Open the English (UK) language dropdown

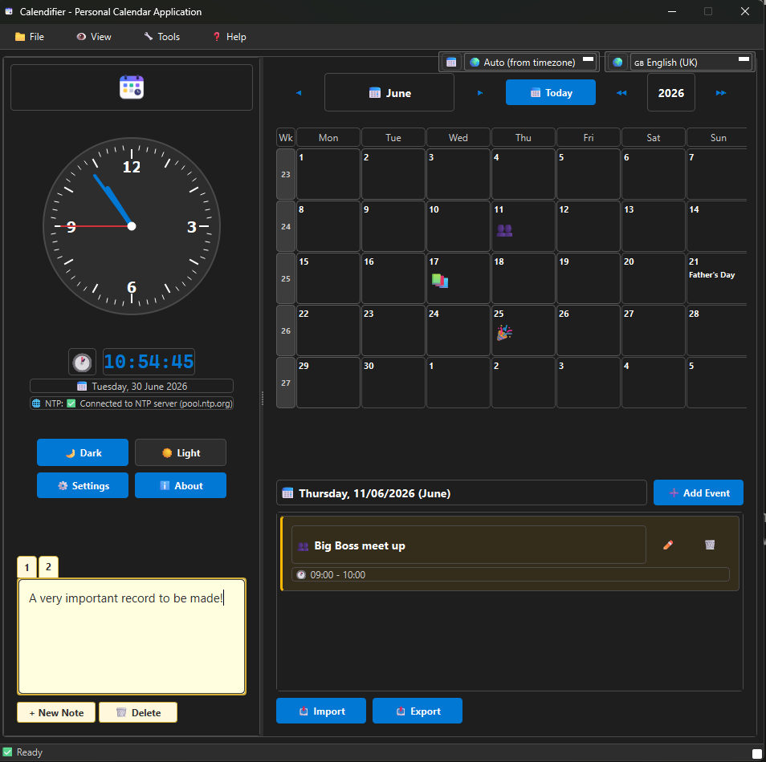[691, 63]
